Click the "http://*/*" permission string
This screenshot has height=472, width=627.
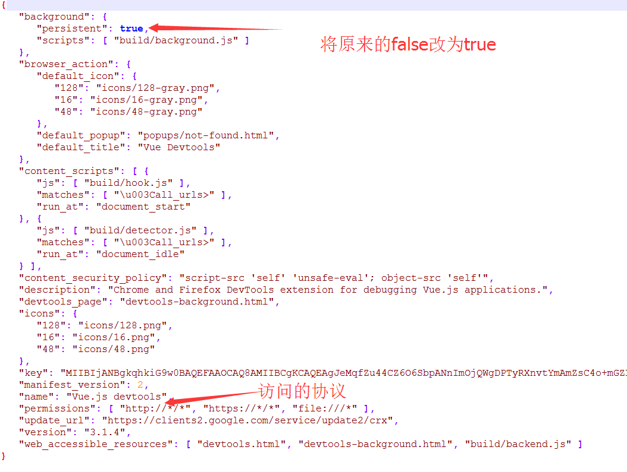tap(155, 408)
